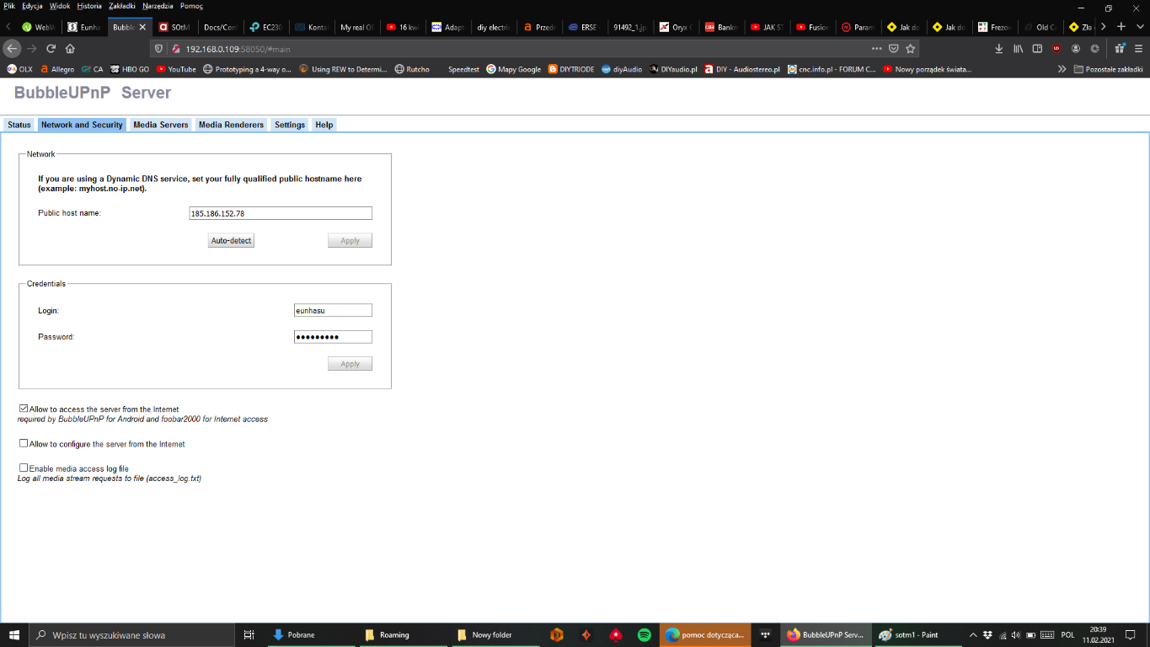Toggle the Firefox sidebar icon
The image size is (1150, 647).
[x=1037, y=48]
